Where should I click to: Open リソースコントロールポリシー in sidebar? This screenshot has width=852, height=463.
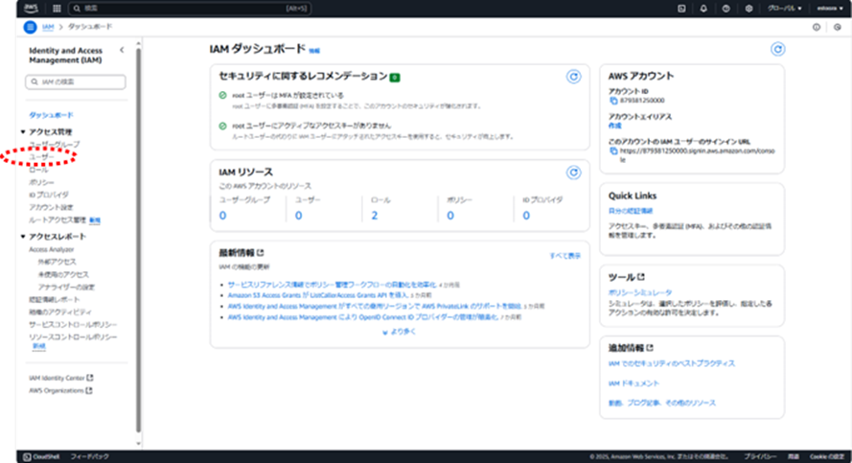(73, 336)
